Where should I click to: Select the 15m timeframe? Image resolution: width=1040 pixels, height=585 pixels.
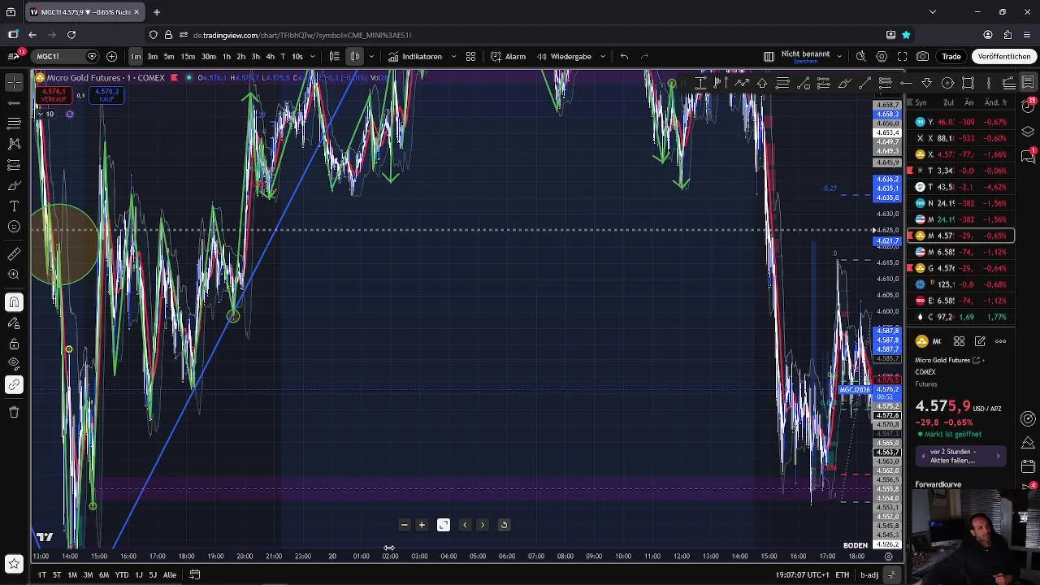pos(188,57)
